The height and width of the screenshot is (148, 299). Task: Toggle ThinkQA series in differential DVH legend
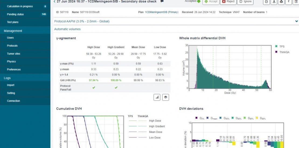tap(282, 52)
